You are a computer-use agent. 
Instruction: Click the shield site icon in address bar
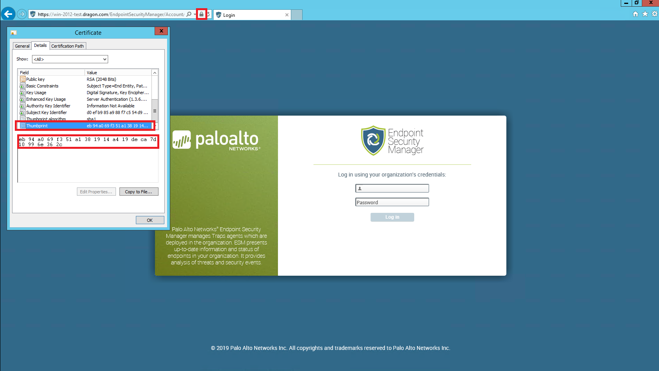point(33,14)
